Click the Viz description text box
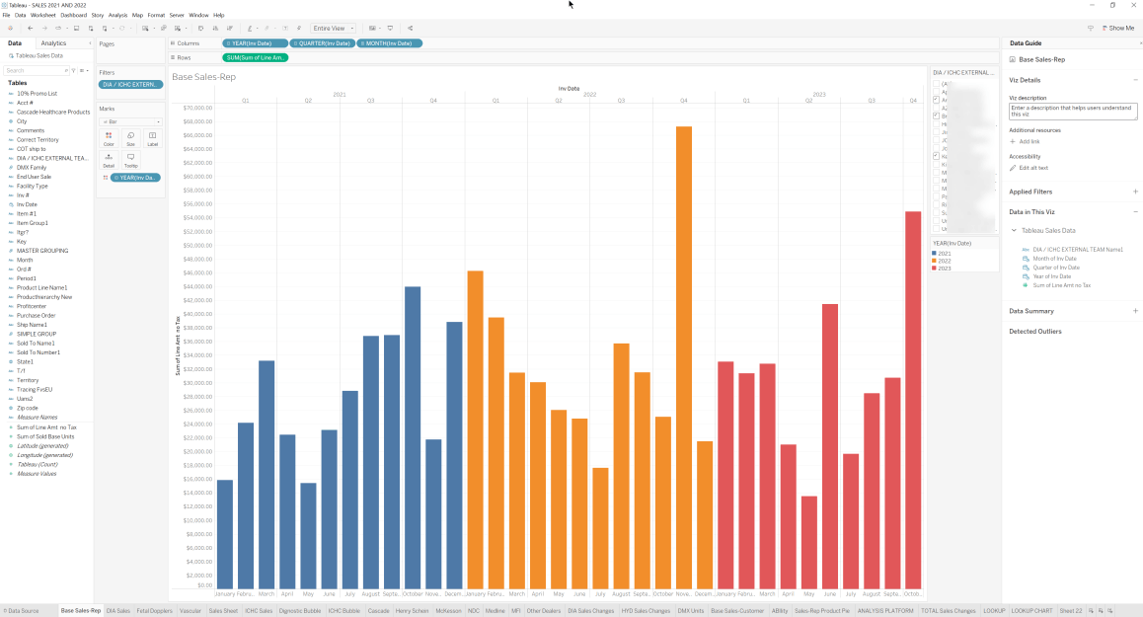 click(x=1072, y=112)
